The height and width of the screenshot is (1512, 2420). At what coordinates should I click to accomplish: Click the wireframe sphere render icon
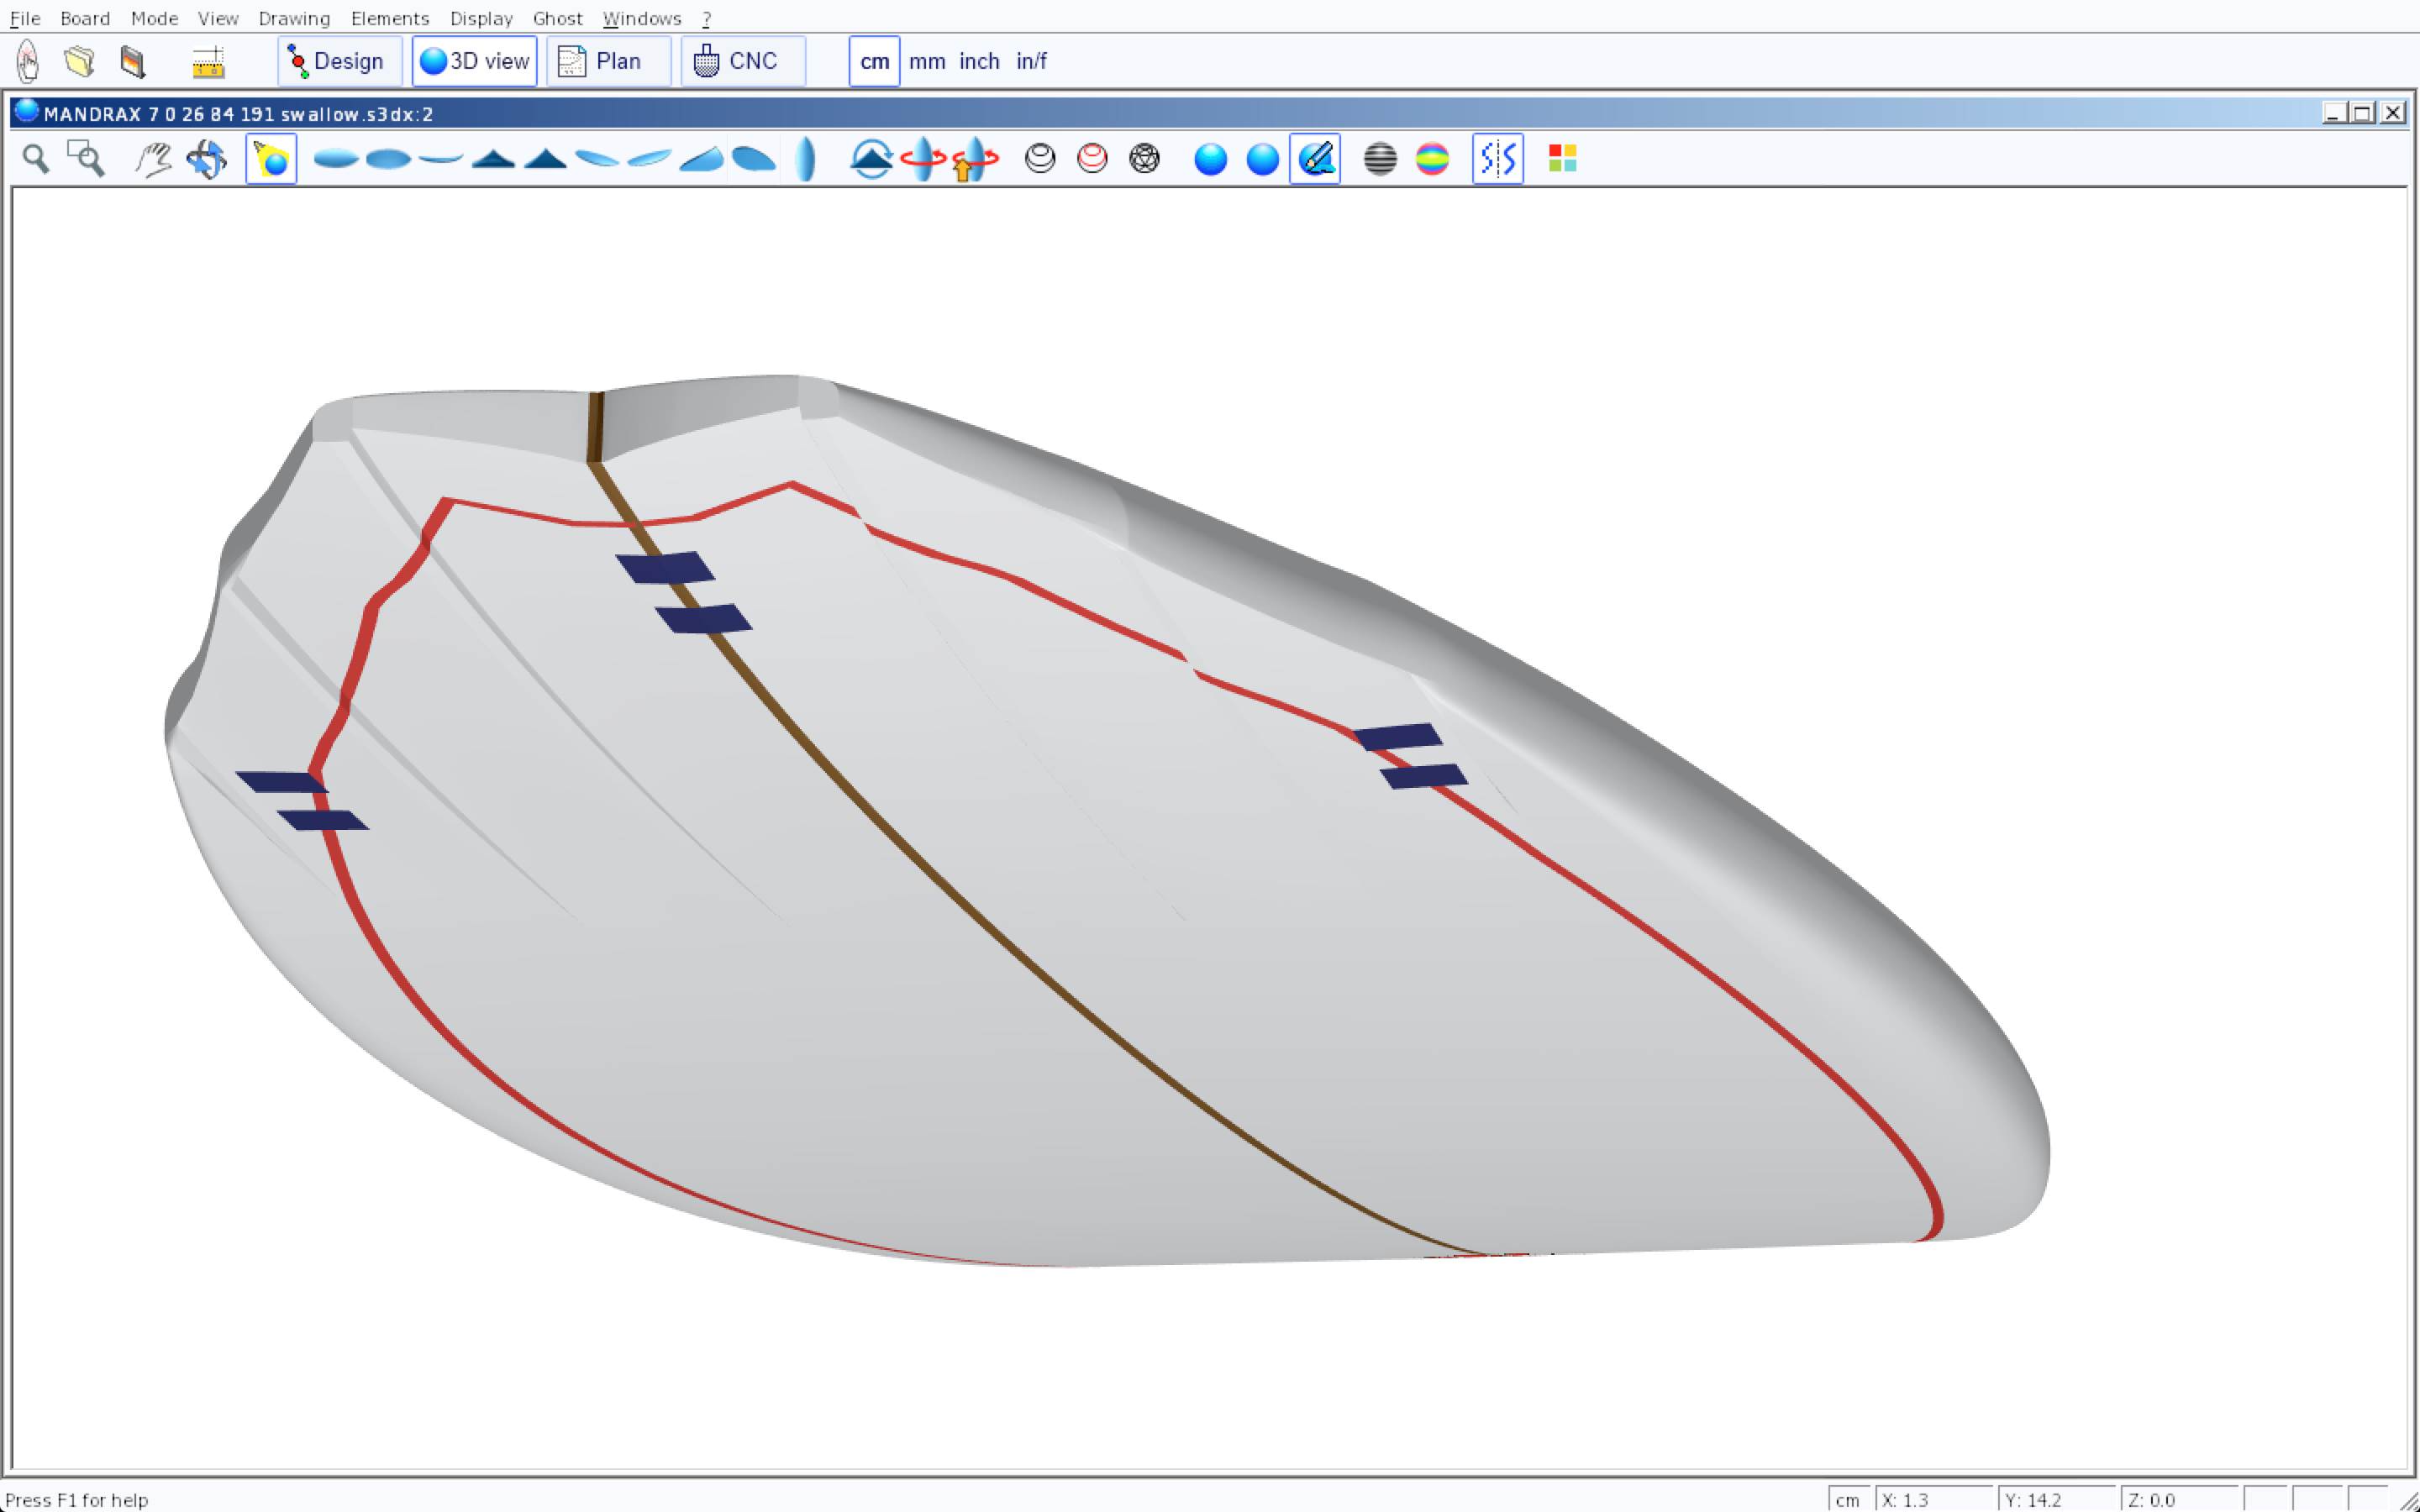[x=1144, y=159]
